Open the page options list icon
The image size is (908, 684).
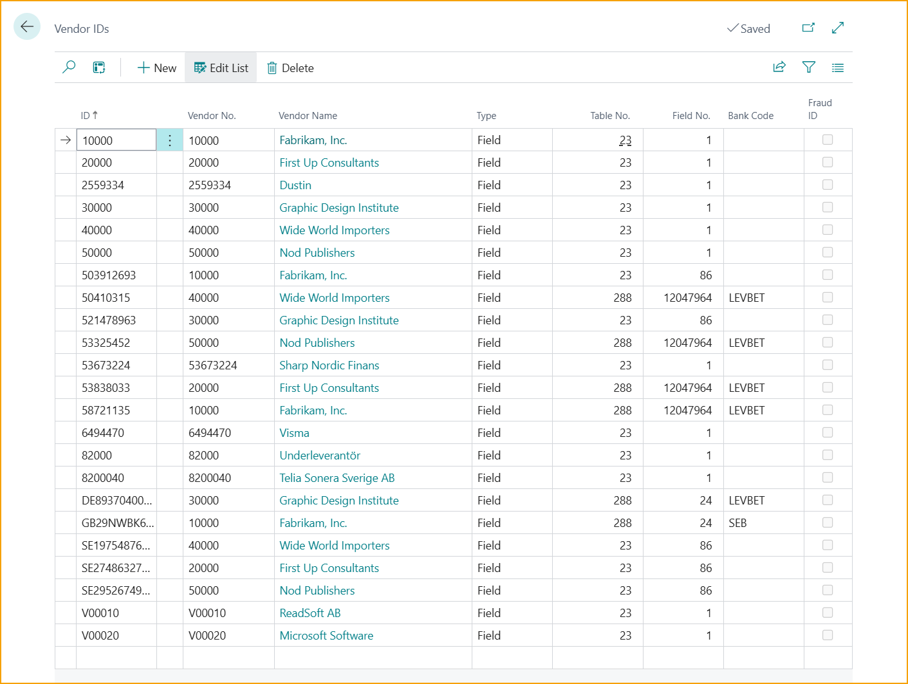pos(837,67)
